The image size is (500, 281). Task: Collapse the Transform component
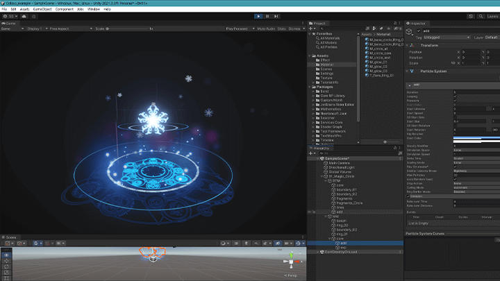click(407, 46)
